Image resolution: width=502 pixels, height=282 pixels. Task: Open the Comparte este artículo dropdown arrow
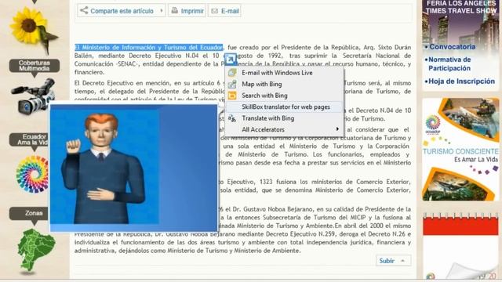[x=162, y=10]
